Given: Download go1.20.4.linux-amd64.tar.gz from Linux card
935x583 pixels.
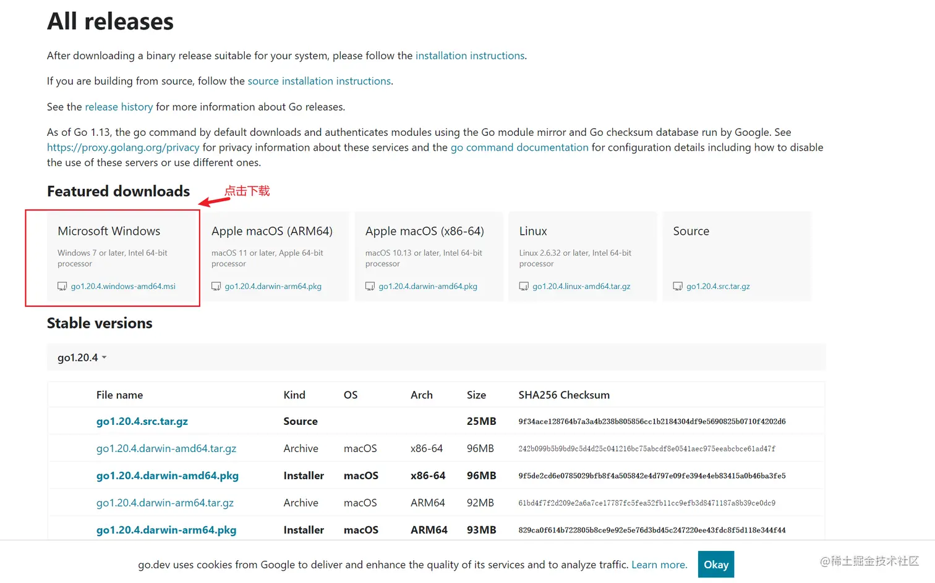Looking at the screenshot, I should [582, 287].
